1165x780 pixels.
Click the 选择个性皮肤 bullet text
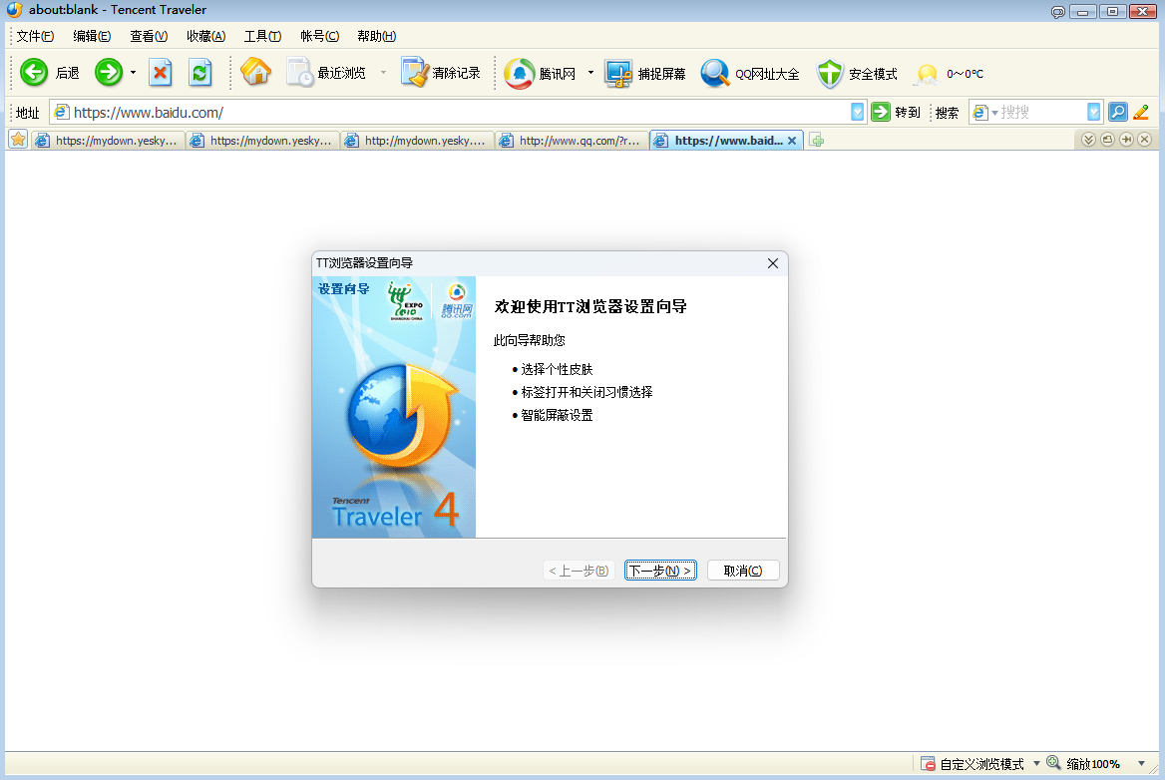(557, 369)
